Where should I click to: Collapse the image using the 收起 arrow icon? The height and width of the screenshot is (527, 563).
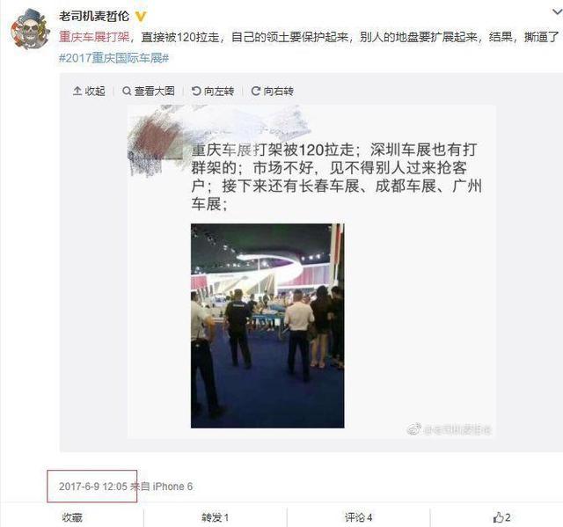click(77, 91)
